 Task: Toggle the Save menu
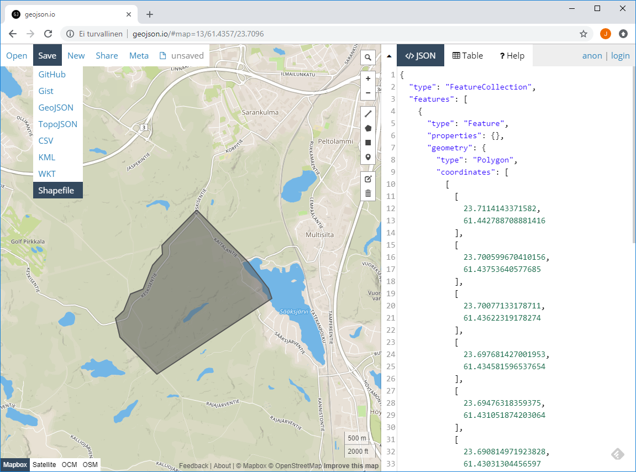[47, 56]
